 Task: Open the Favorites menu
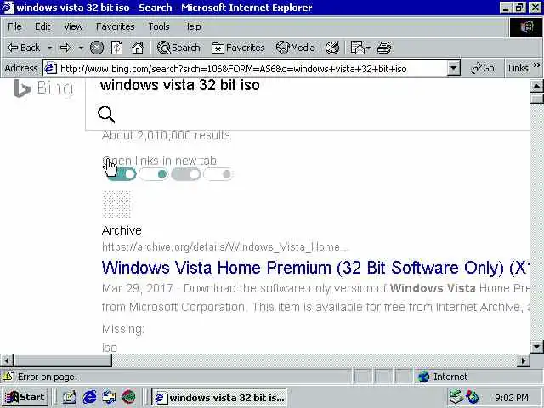pos(116,26)
